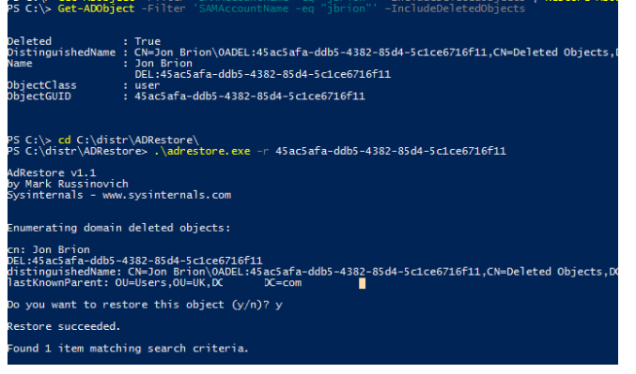The height and width of the screenshot is (374, 636).
Task: Click 'Enumerating domain deleted objects:' line
Action: [119, 228]
